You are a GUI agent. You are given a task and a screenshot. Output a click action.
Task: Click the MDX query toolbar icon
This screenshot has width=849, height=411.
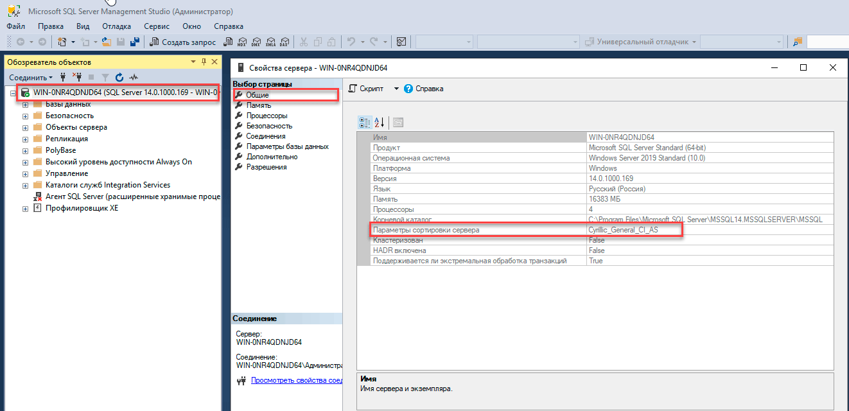(241, 42)
